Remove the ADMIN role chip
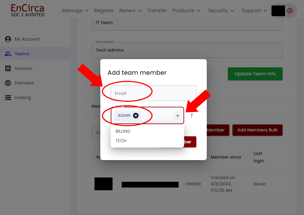 tap(136, 116)
